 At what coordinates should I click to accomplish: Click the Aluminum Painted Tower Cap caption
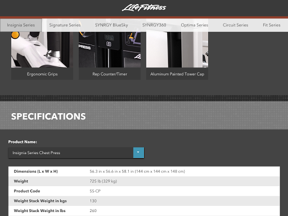(177, 74)
